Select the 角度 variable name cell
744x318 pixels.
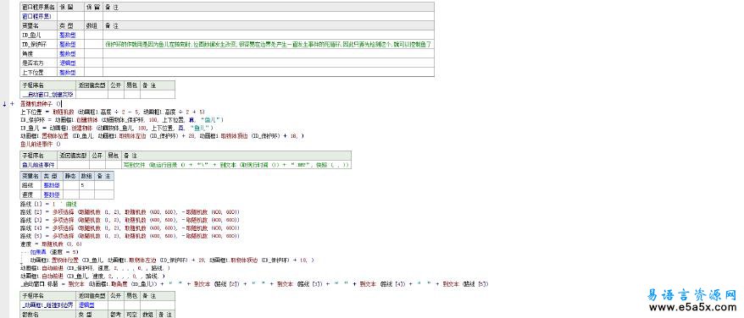pos(38,53)
